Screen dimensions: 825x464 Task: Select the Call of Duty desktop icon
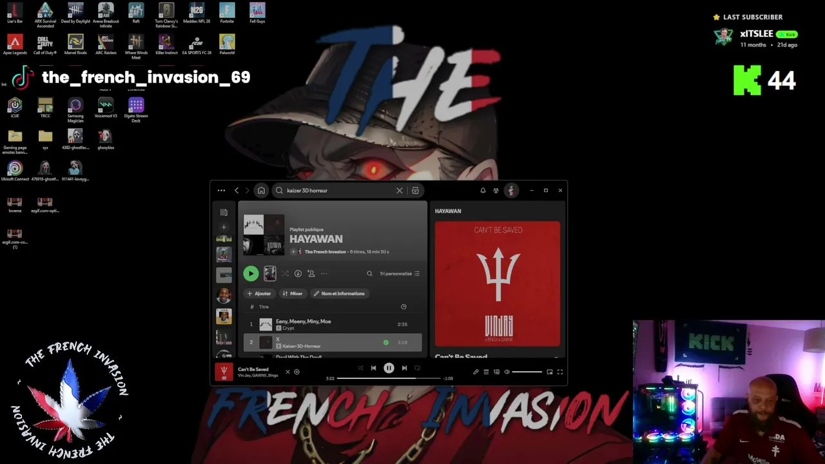point(45,44)
